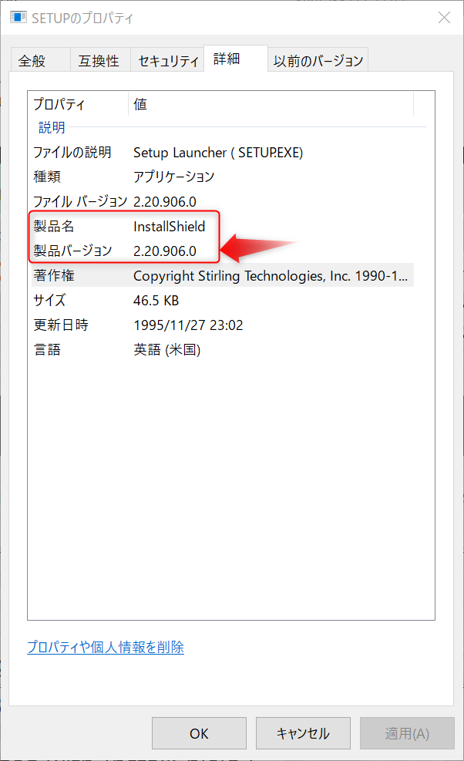Select the 種類 property label
The height and width of the screenshot is (761, 464).
(x=47, y=177)
